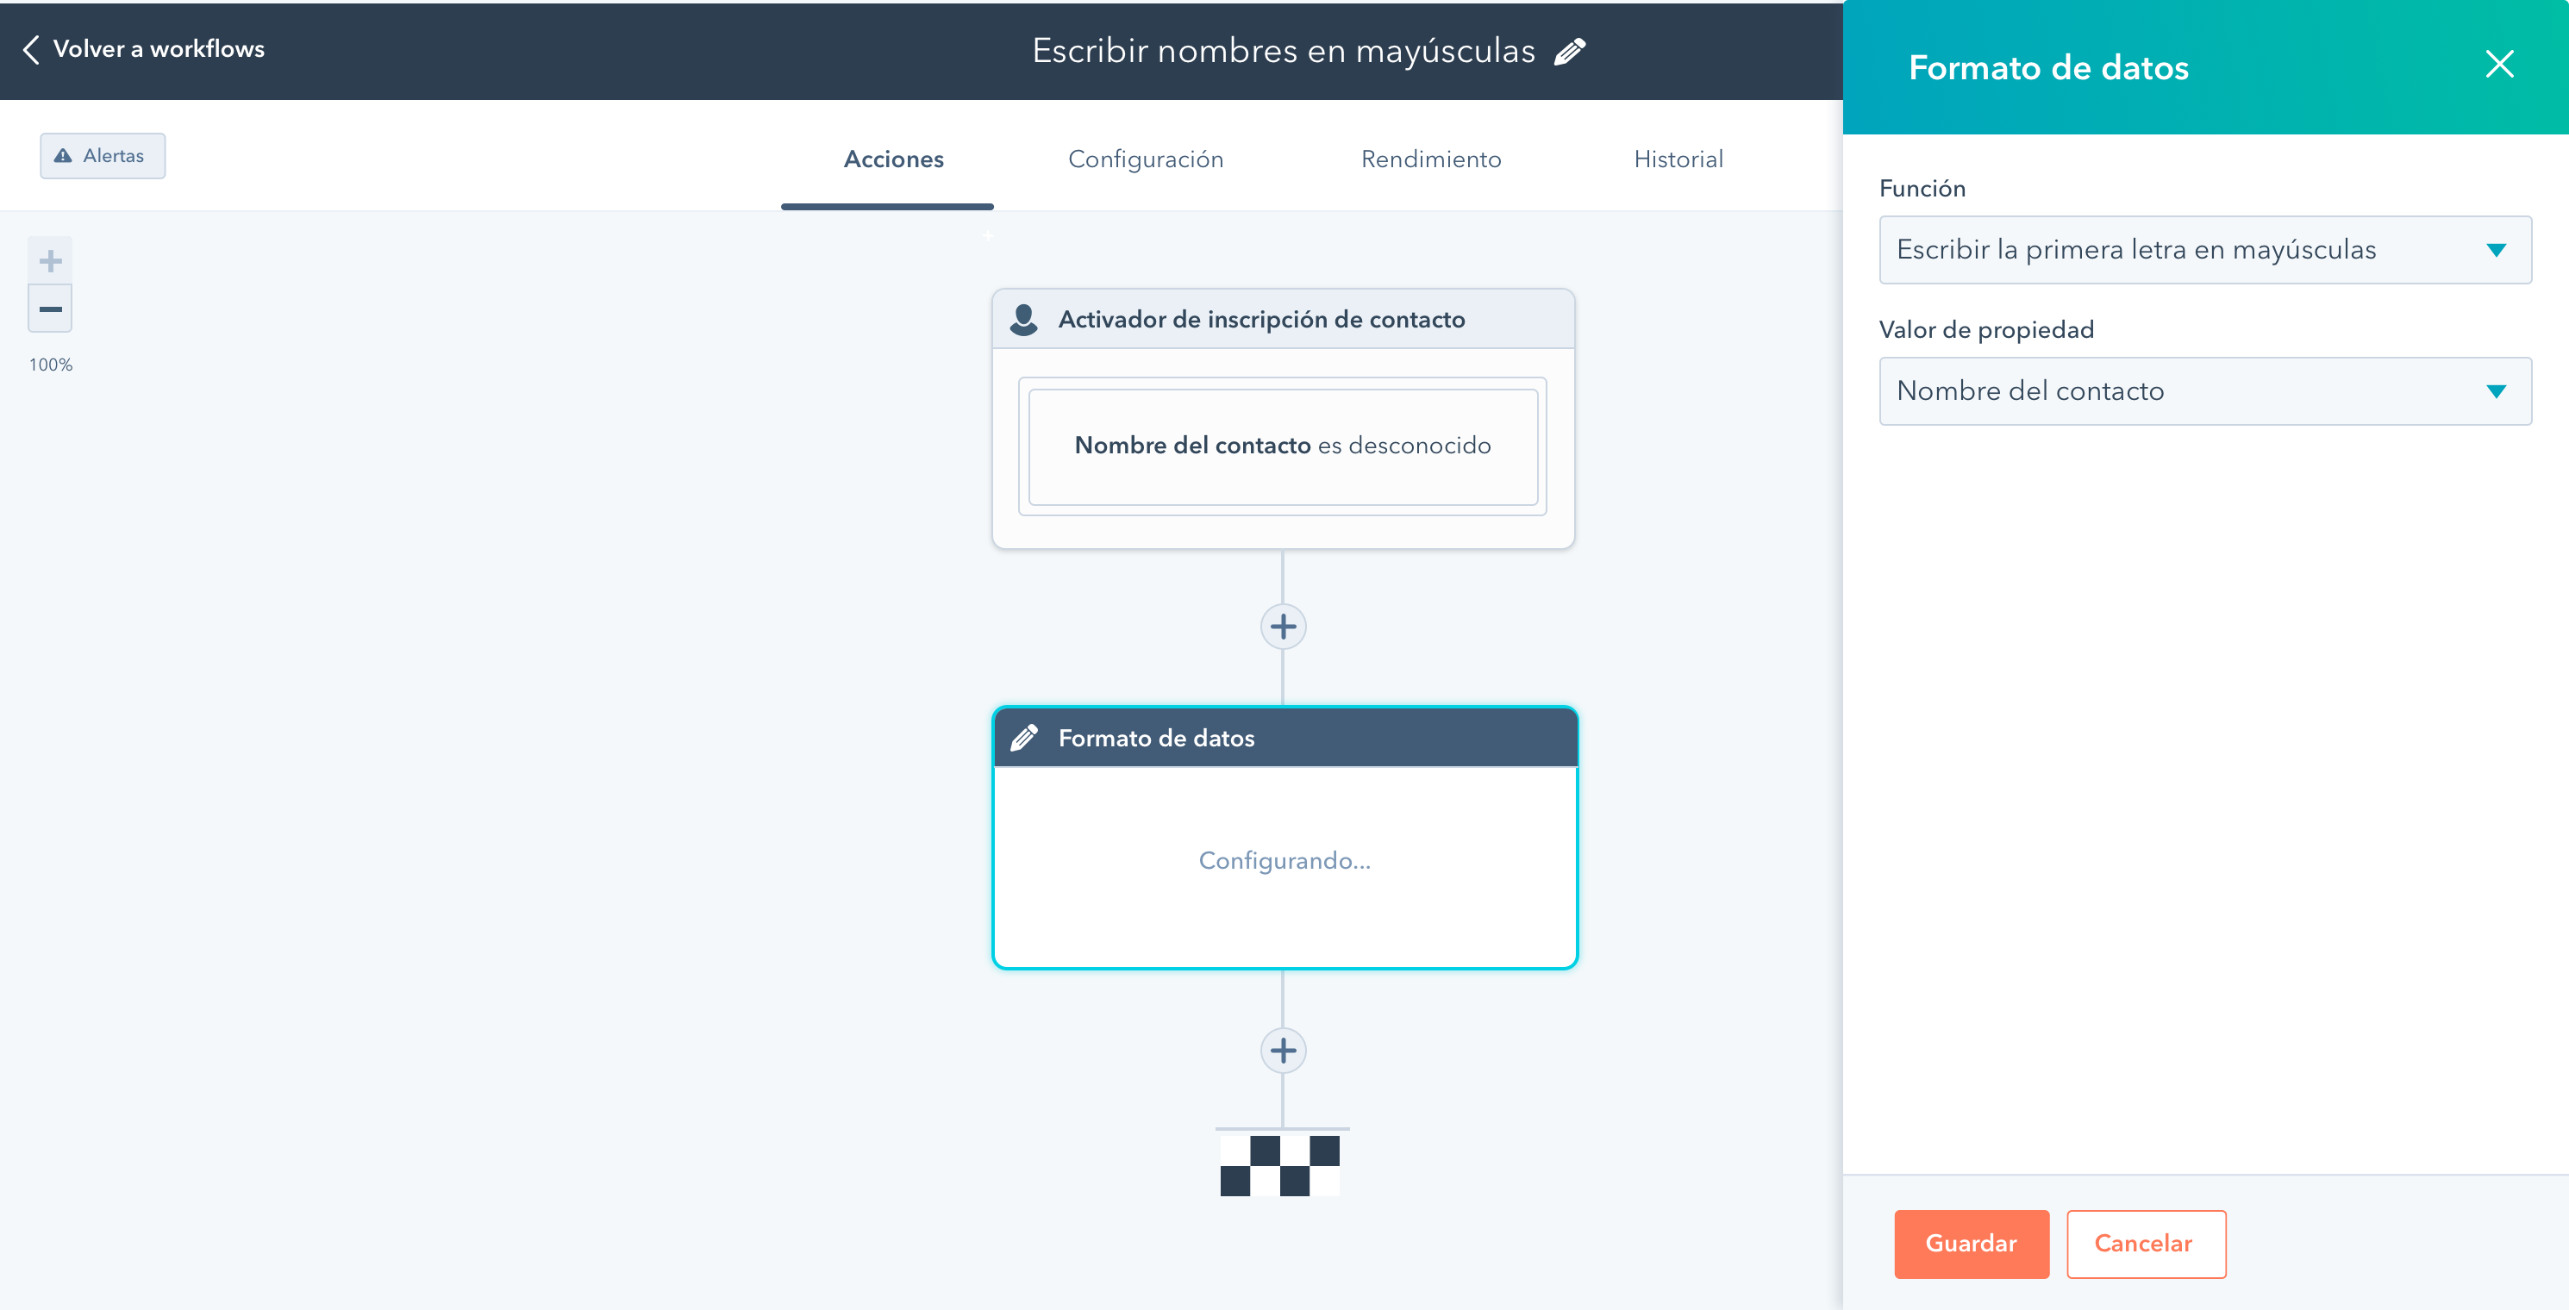This screenshot has height=1310, width=2569.
Task: Expand the Valor de propiedad dropdown
Action: [x=2205, y=392]
